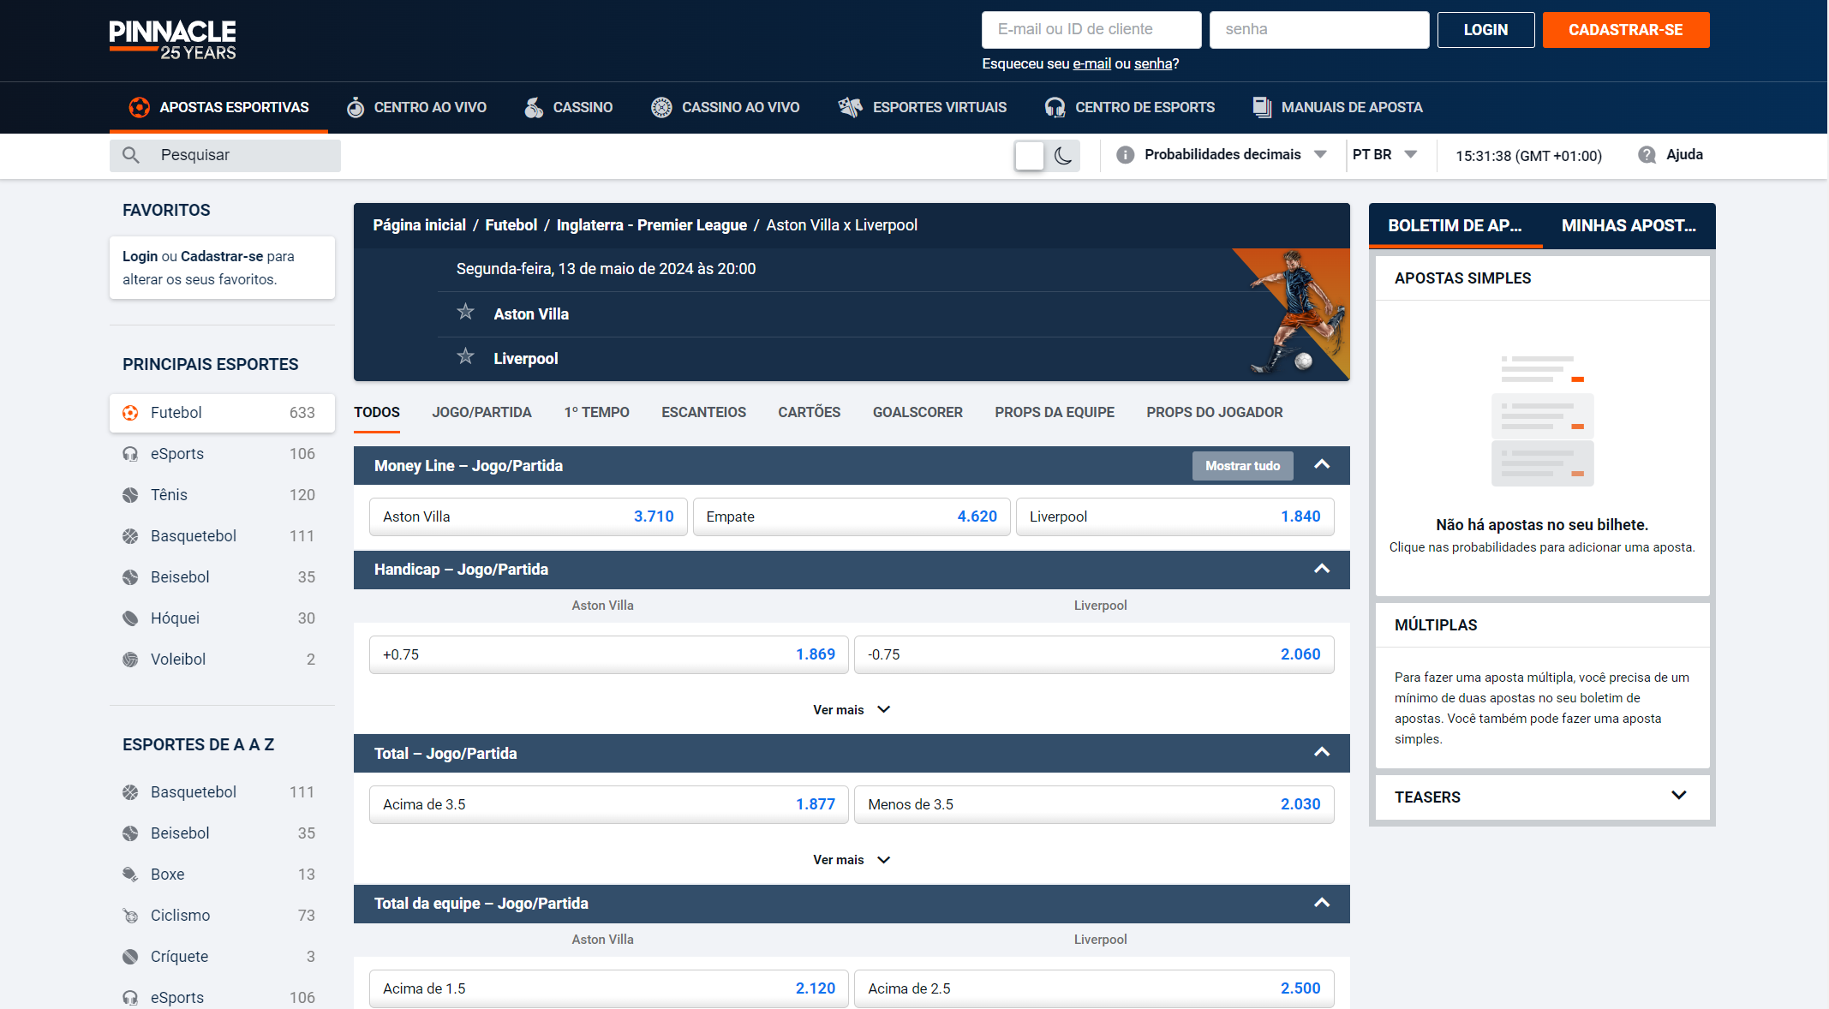Click the info icon beside Probabilidades decimais
1829x1009 pixels.
1126,155
